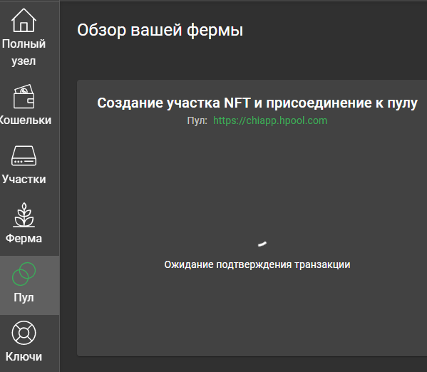
Task: Go to the Farm plant icon
Action: coord(24,215)
